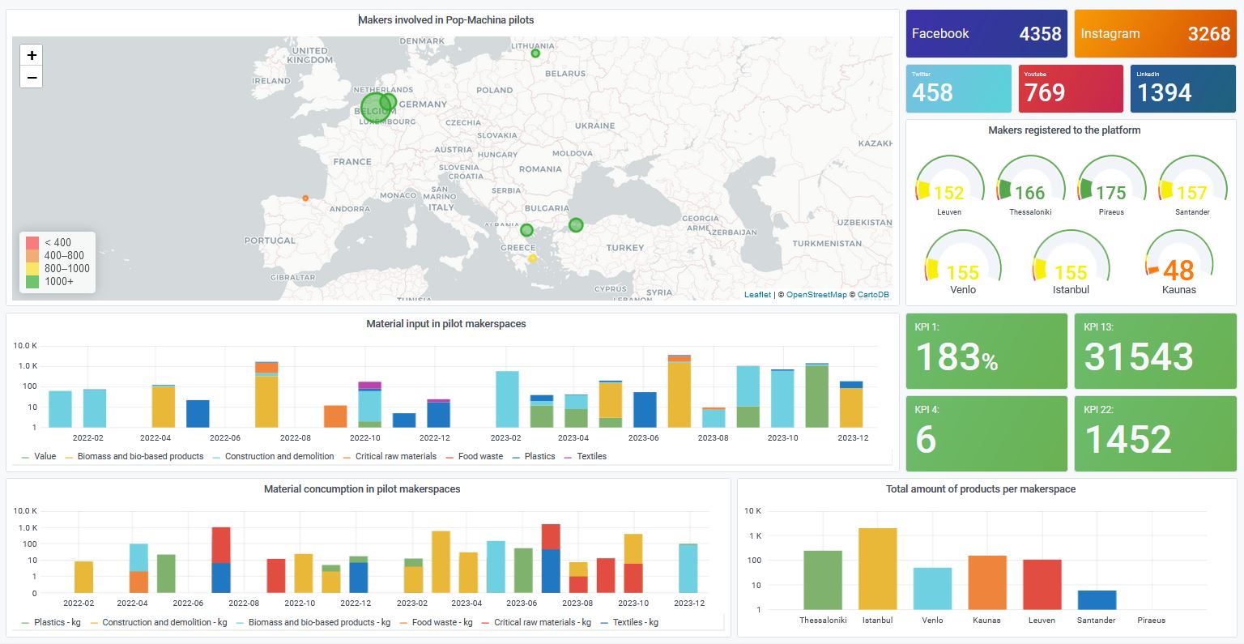Image resolution: width=1244 pixels, height=644 pixels.
Task: Toggle 'Plastics' series in Material input legend
Action: (534, 457)
